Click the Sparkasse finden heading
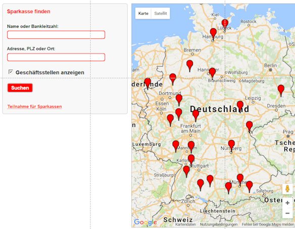The image size is (295, 229). tap(29, 12)
